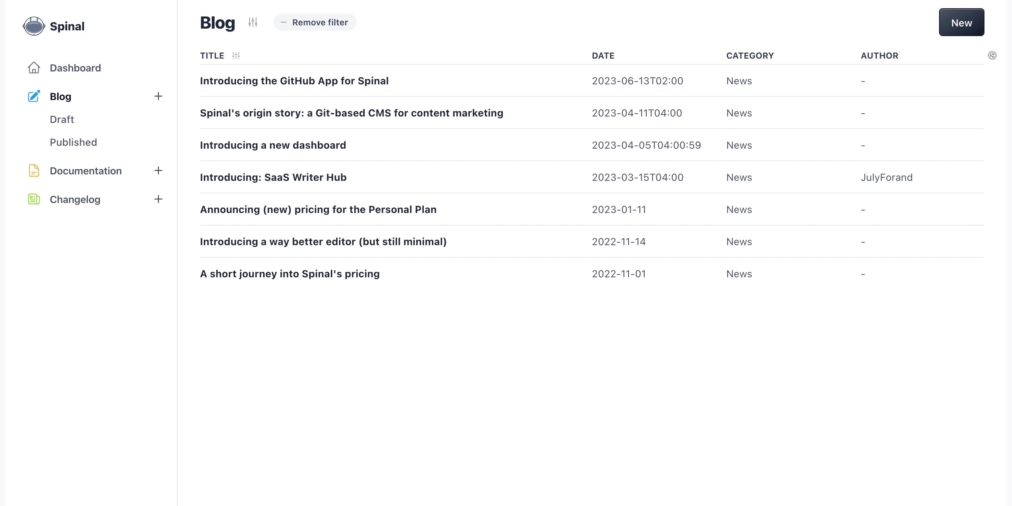Click the Documentation file icon
Viewport: 1012px width, 506px height.
pyautogui.click(x=34, y=171)
